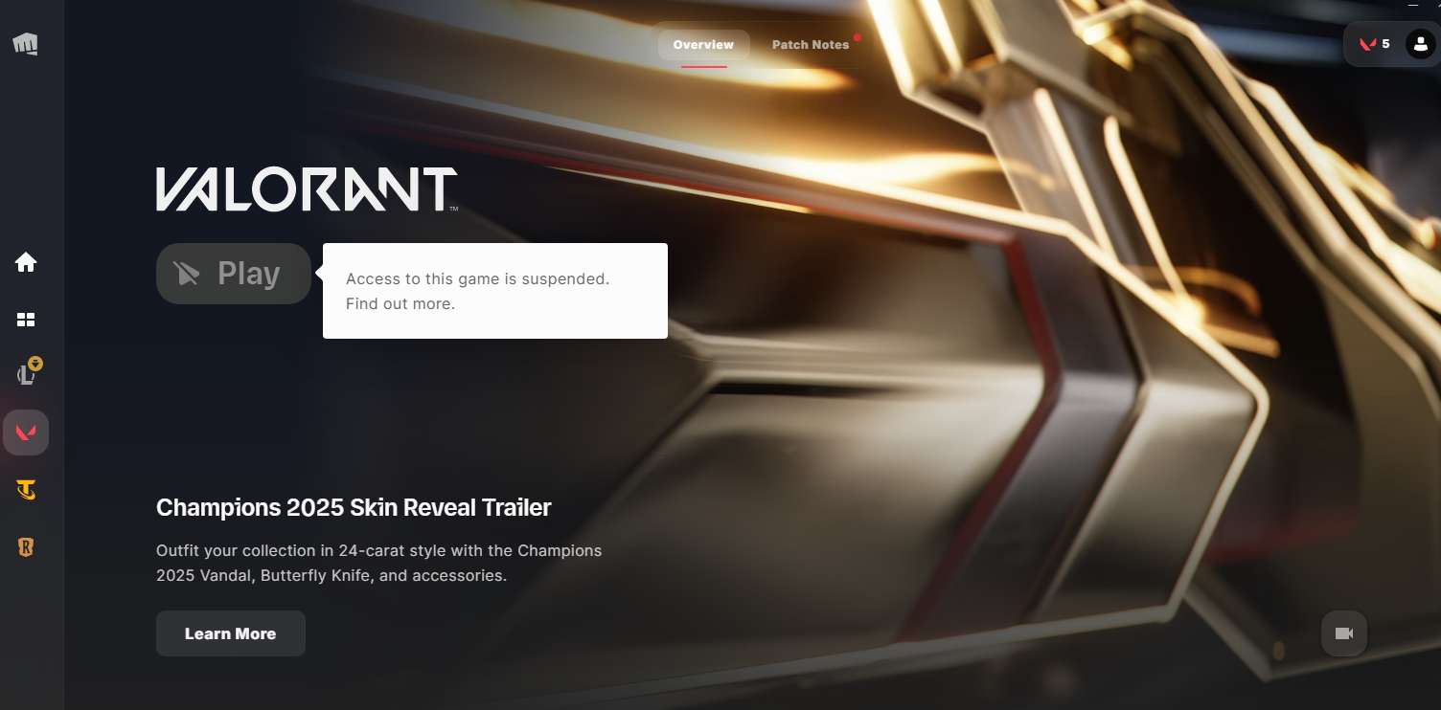Check the Valorant Points balance of 5
1441x710 pixels.
(x=1374, y=44)
